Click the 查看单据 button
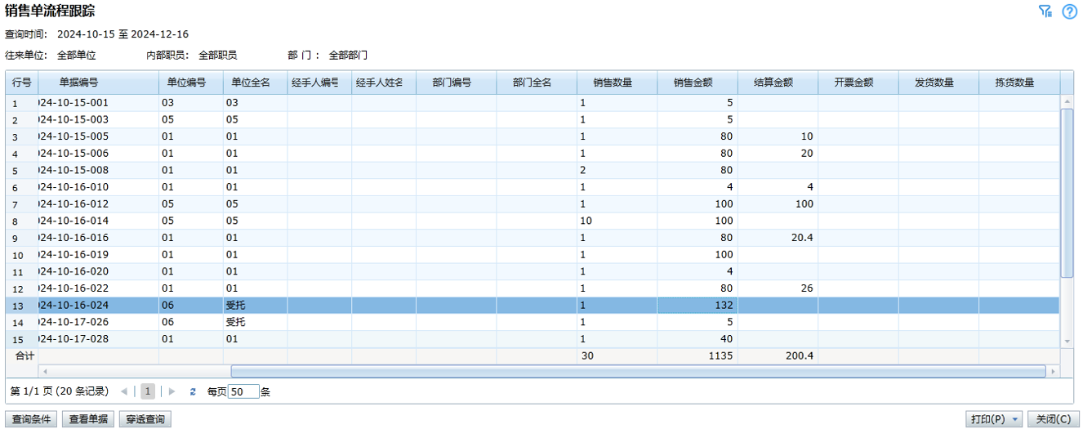 point(88,419)
